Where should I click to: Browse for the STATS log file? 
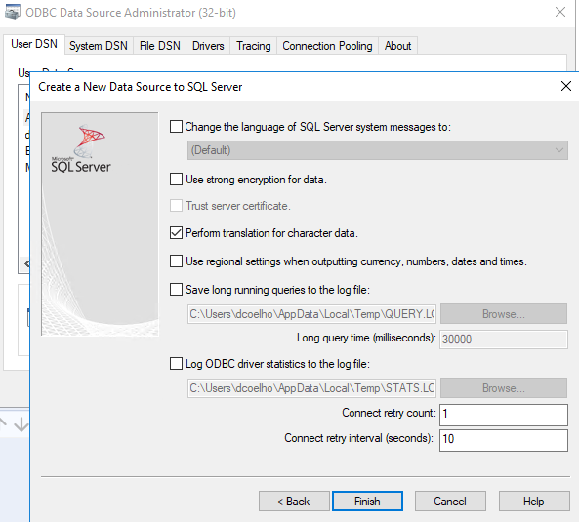(504, 387)
